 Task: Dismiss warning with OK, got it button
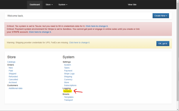tap(163, 44)
